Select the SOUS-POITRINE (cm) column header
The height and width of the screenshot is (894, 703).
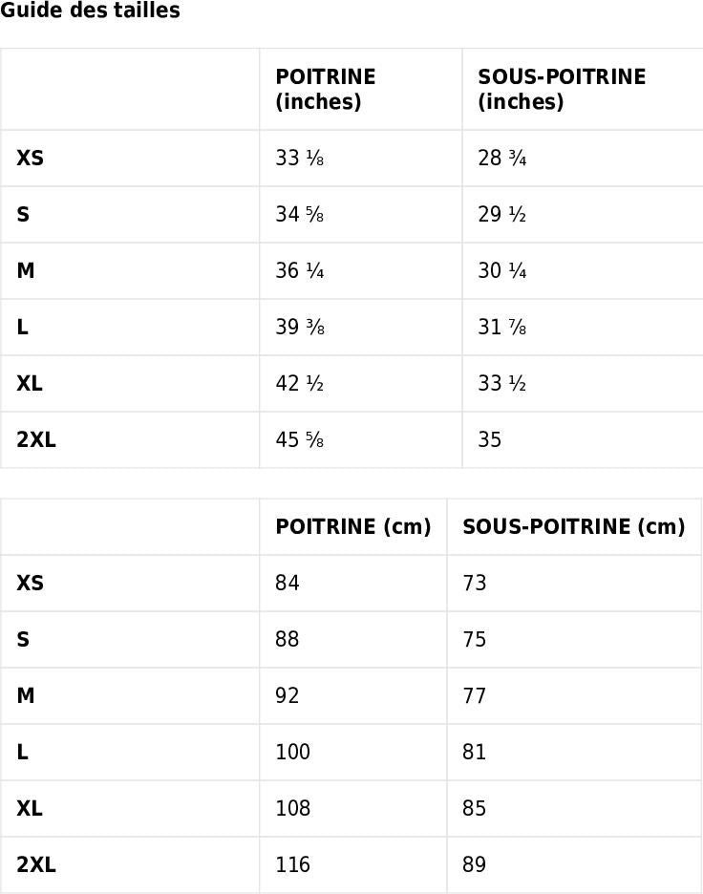pos(573,527)
